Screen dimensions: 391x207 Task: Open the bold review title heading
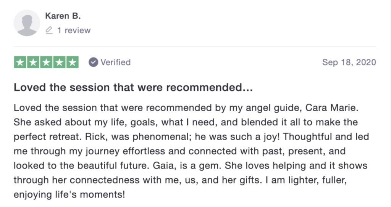point(133,87)
